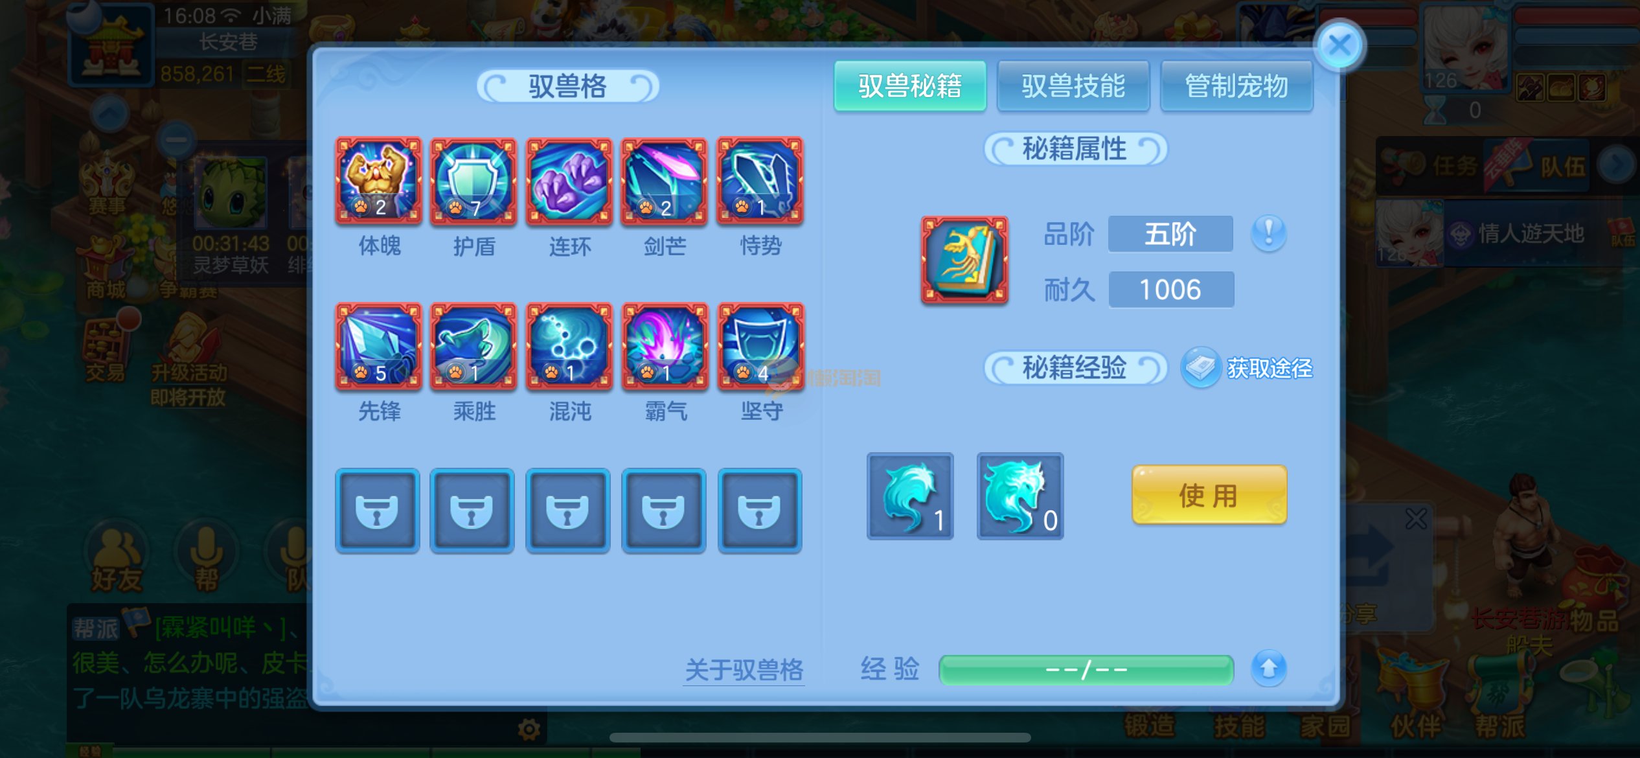The image size is (1640, 758).
Task: Select the first experience item with count 1
Action: pos(910,496)
